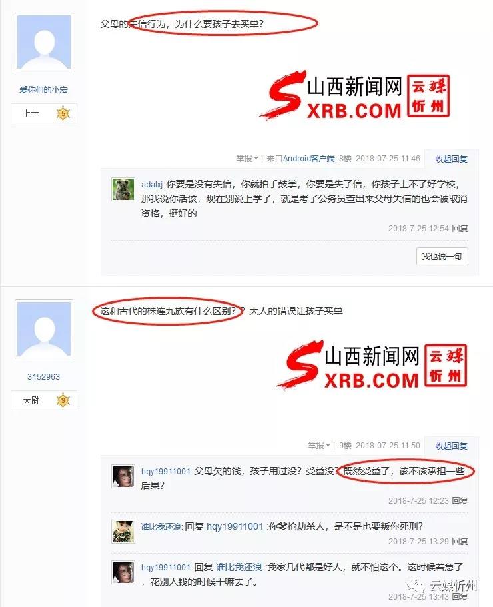Expand the 举报 dropdown on 9楼 post
Screen dimensions: 493x607
[x=319, y=445]
